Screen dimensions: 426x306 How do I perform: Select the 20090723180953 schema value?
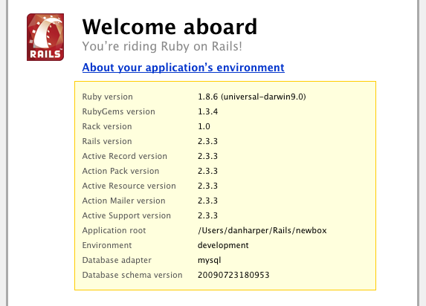[x=233, y=275]
